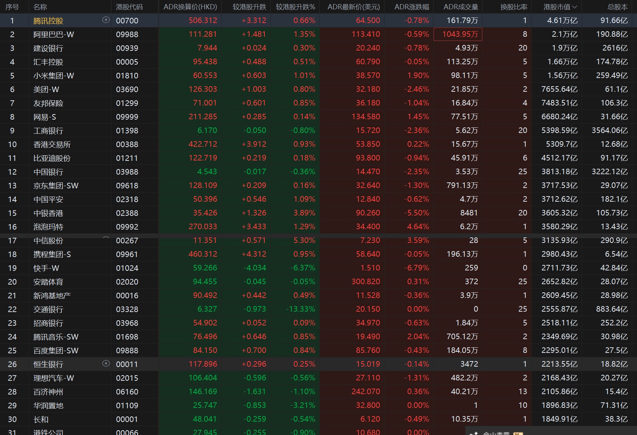This screenshot has height=435, width=637.
Task: Select the 百济神州 stock name
Action: pos(48,392)
